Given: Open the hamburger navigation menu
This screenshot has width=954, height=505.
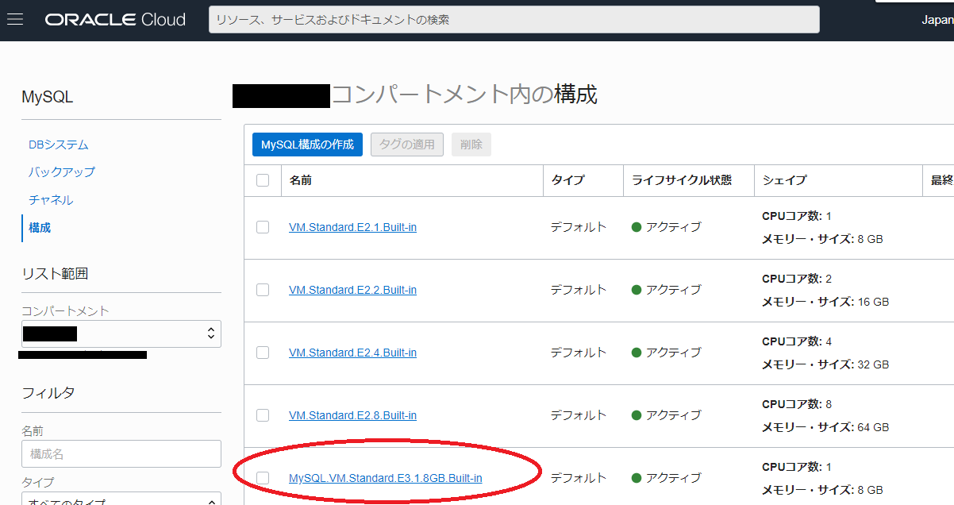Looking at the screenshot, I should 15,20.
